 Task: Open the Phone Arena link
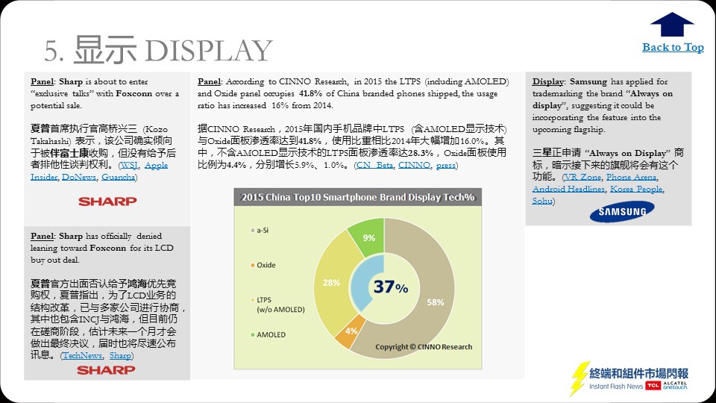click(x=631, y=178)
